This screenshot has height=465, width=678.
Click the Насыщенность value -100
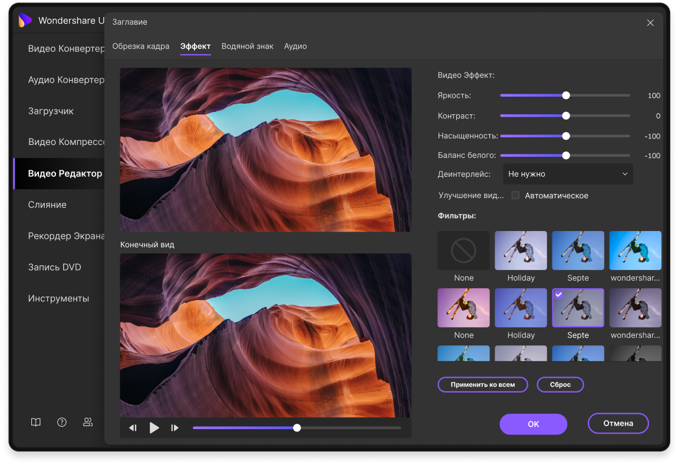[x=652, y=136]
